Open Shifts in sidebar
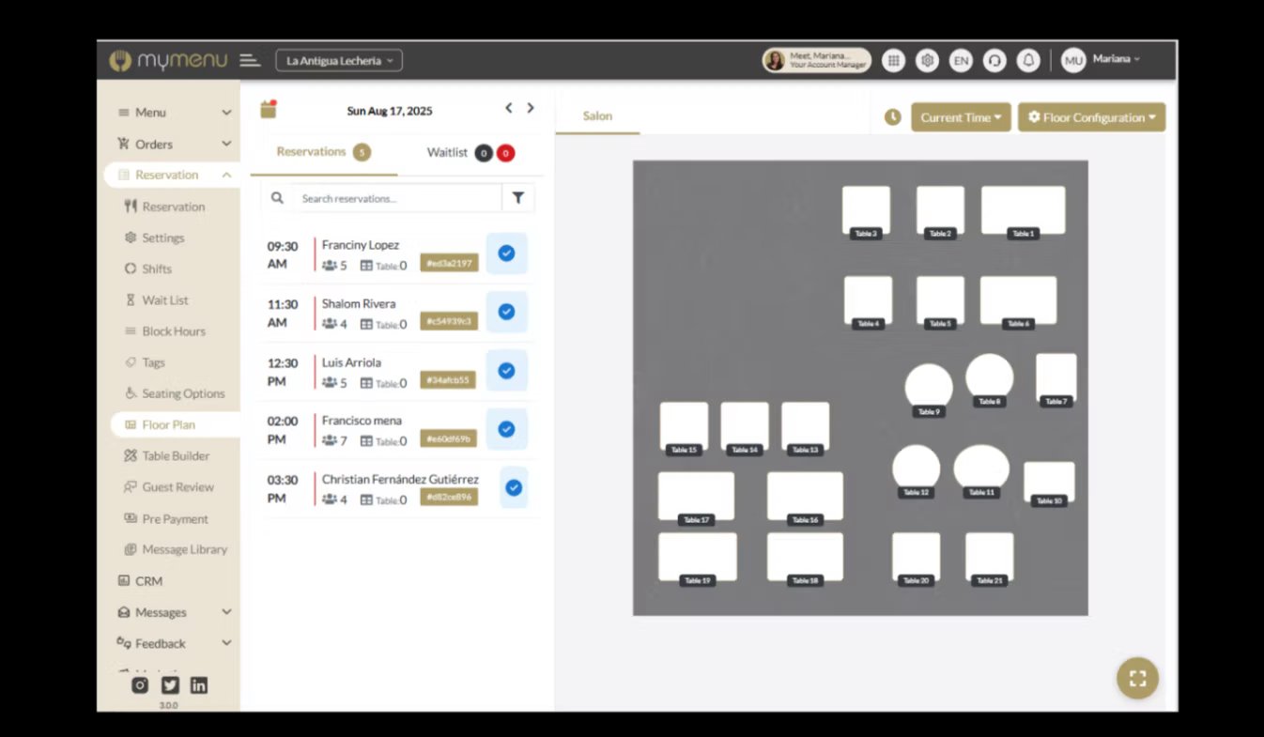The width and height of the screenshot is (1264, 737). pos(157,269)
